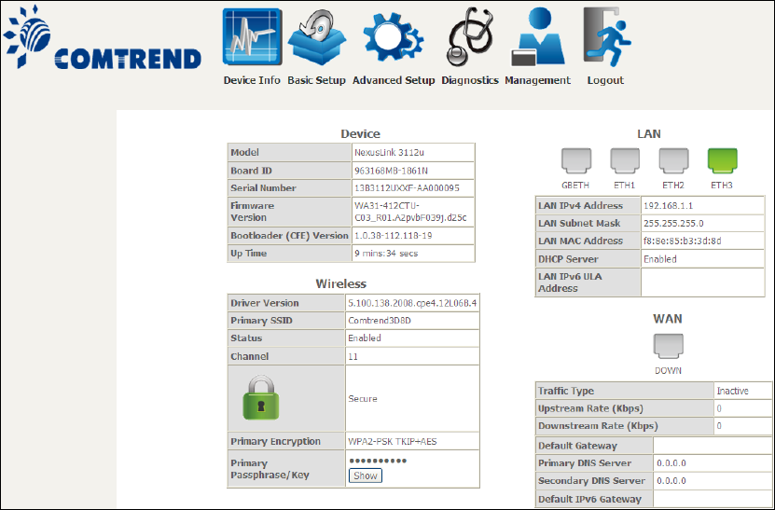Click the Wireless section heading
The image size is (775, 510).
click(341, 284)
